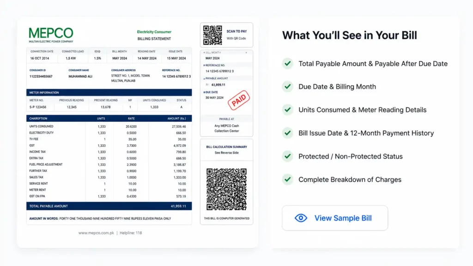
Task: Click the present reading 13,678
Action: click(x=106, y=107)
